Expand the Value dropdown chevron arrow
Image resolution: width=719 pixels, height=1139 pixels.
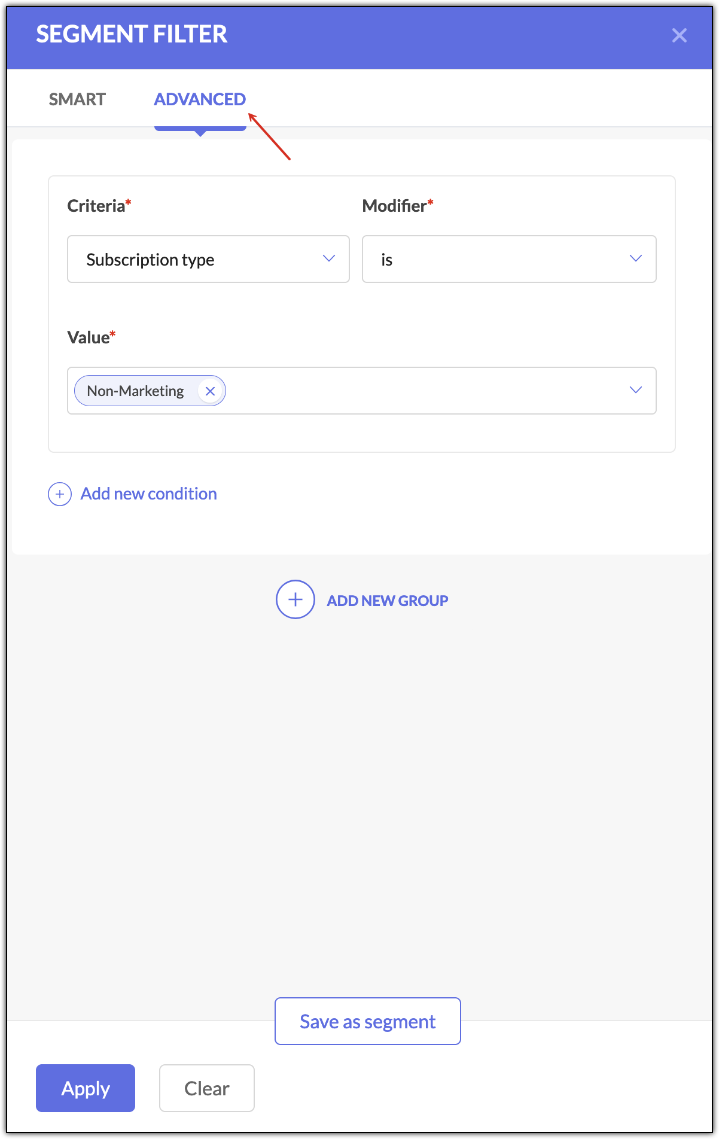tap(636, 390)
